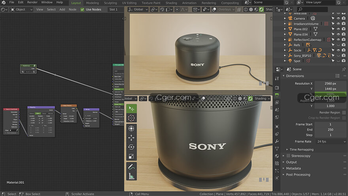
Task: Disable rendering of the Spot light
Action: 344,61
